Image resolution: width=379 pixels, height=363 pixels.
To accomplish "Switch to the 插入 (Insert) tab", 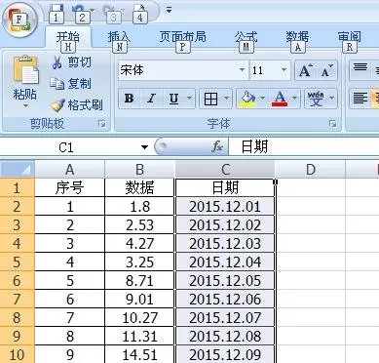I will 119,37.
